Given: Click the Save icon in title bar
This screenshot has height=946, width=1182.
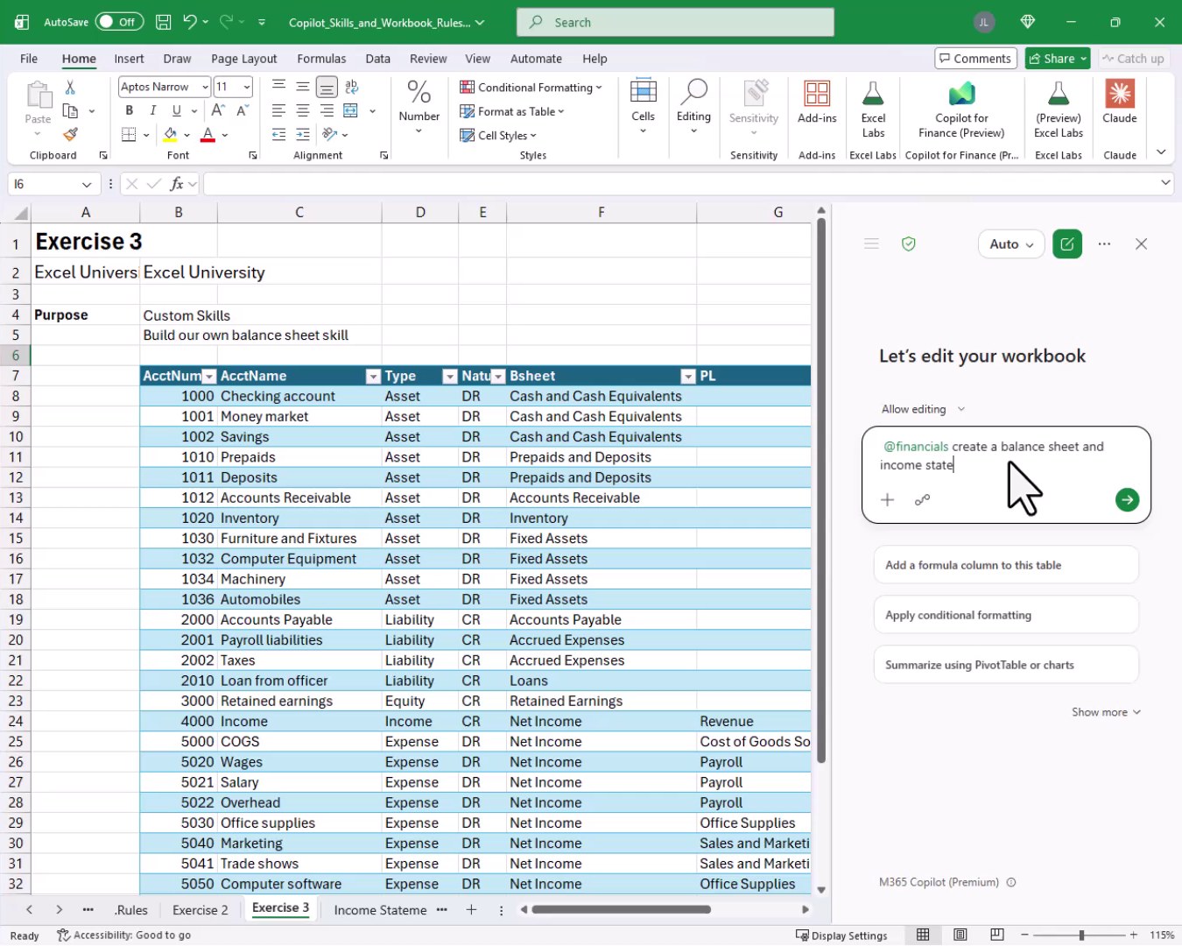Looking at the screenshot, I should click(x=163, y=22).
